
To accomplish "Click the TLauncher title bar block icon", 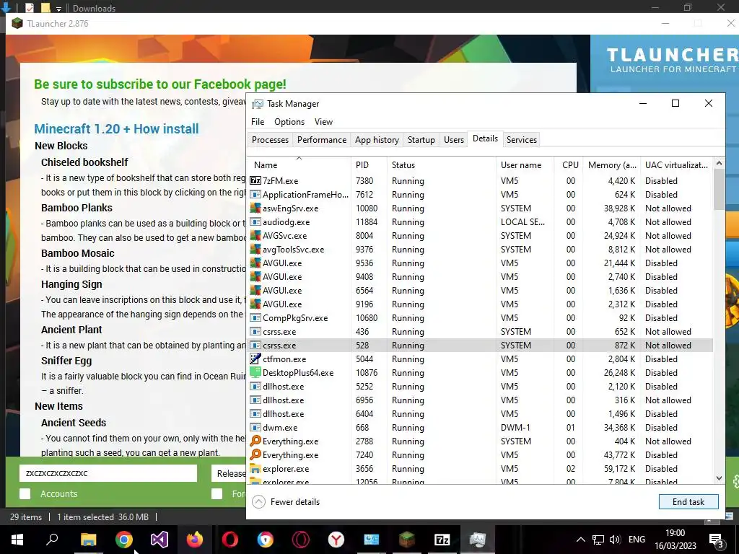I will [17, 24].
